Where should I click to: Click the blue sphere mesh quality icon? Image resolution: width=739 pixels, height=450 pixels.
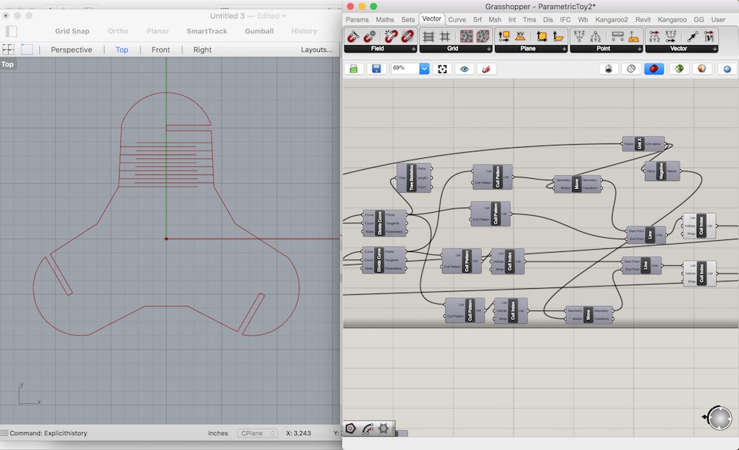coord(727,69)
